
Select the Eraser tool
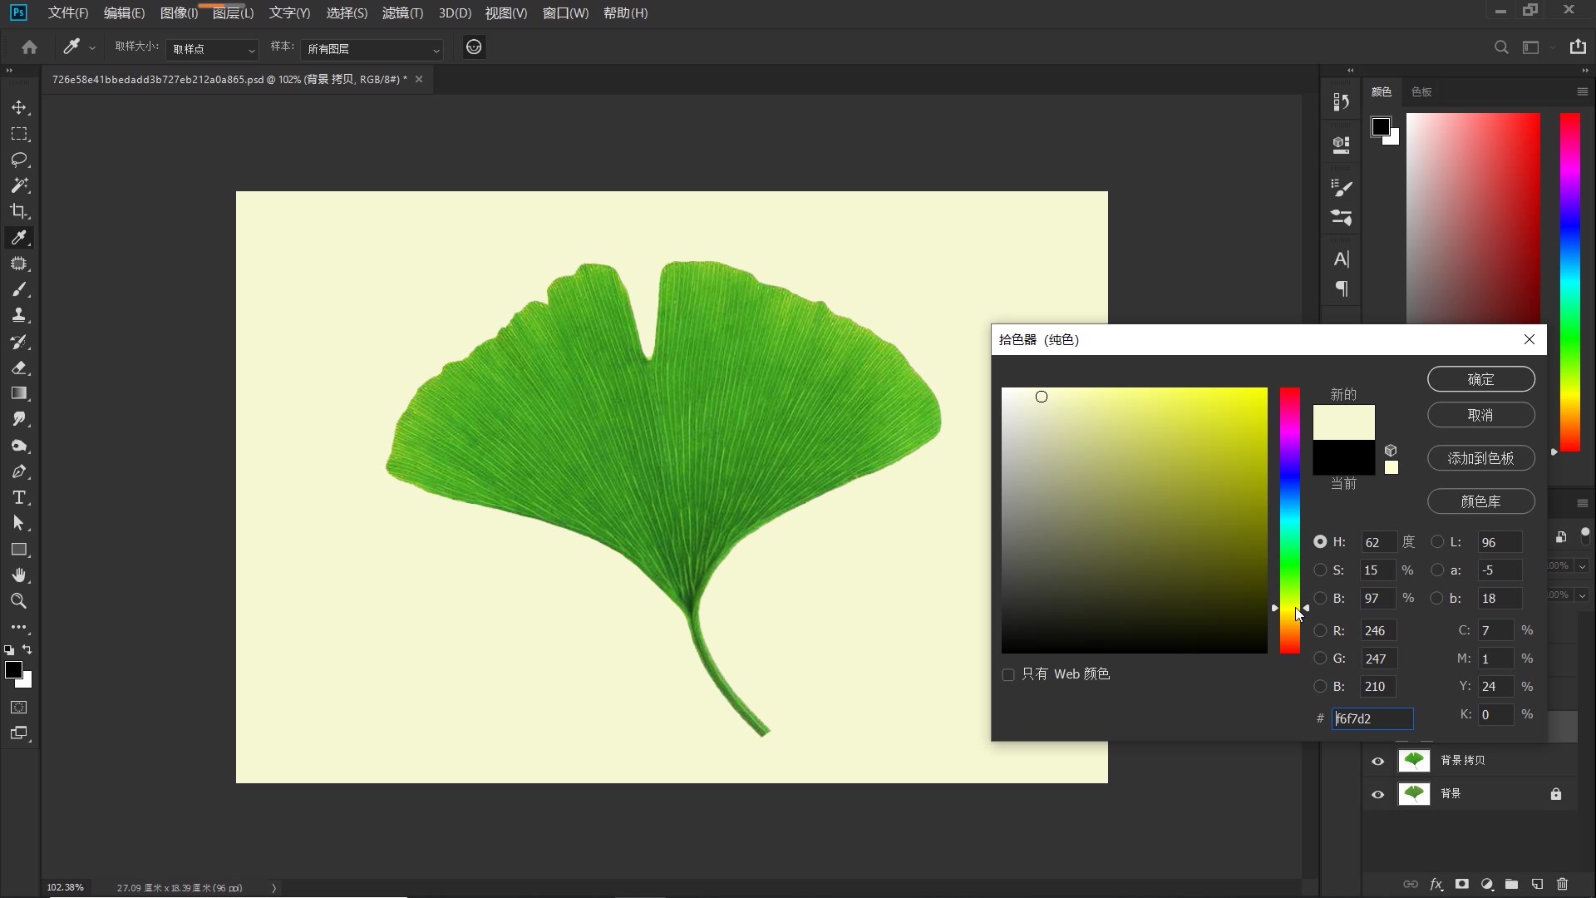(19, 368)
